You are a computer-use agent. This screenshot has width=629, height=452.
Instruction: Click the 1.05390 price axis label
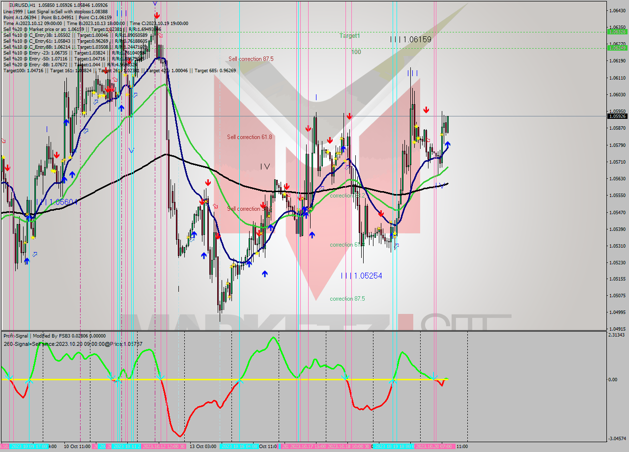pyautogui.click(x=617, y=229)
